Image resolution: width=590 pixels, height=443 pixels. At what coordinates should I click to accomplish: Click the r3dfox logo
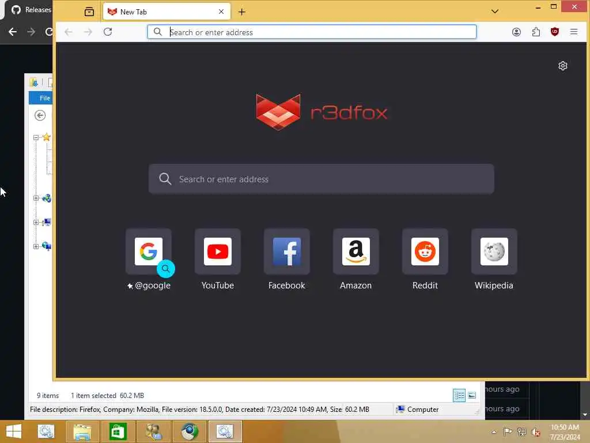tap(322, 112)
